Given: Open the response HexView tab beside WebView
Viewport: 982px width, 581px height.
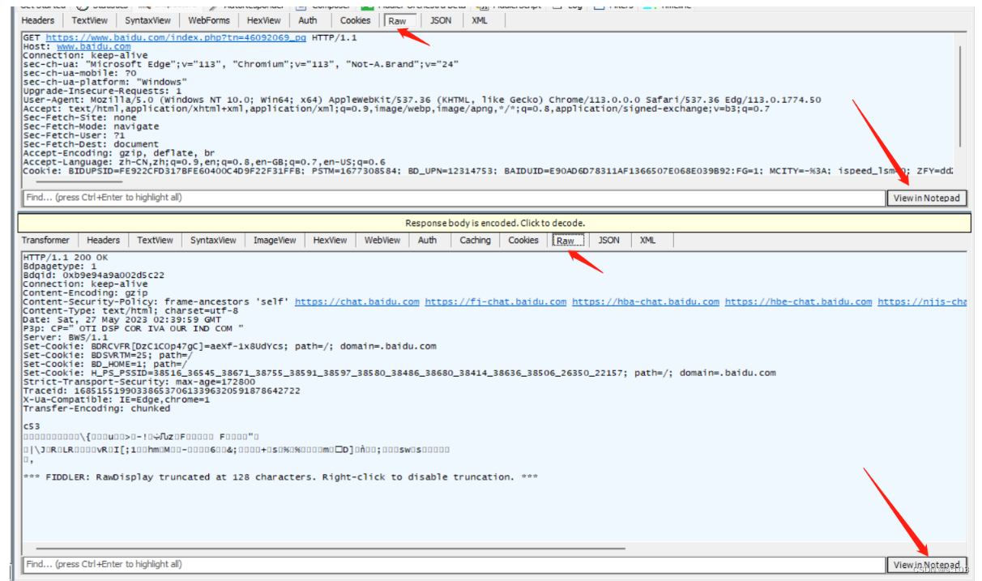Looking at the screenshot, I should pyautogui.click(x=331, y=240).
